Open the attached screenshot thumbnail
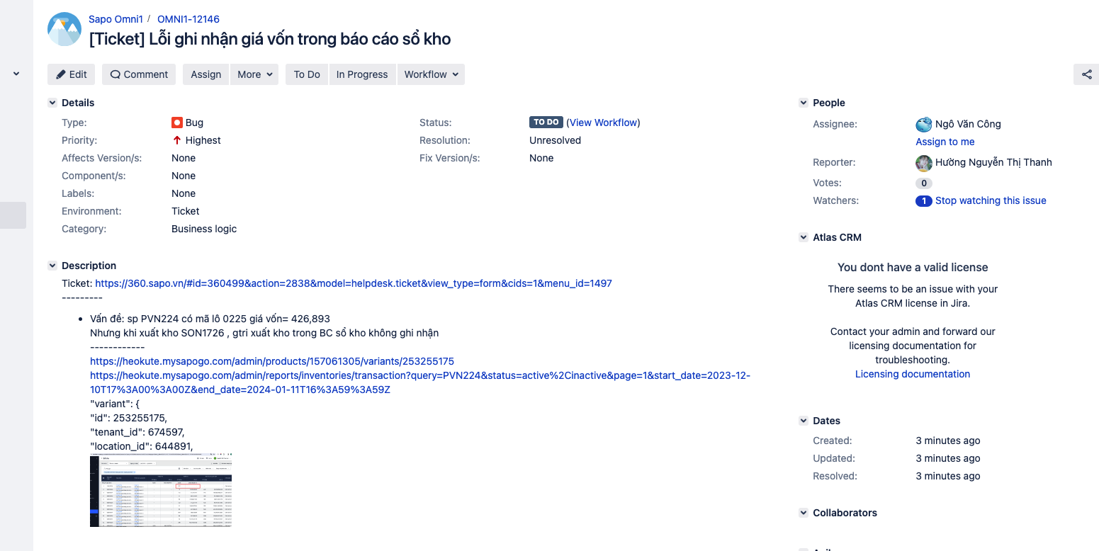Screen dimensions: 1099x551 tap(161, 490)
